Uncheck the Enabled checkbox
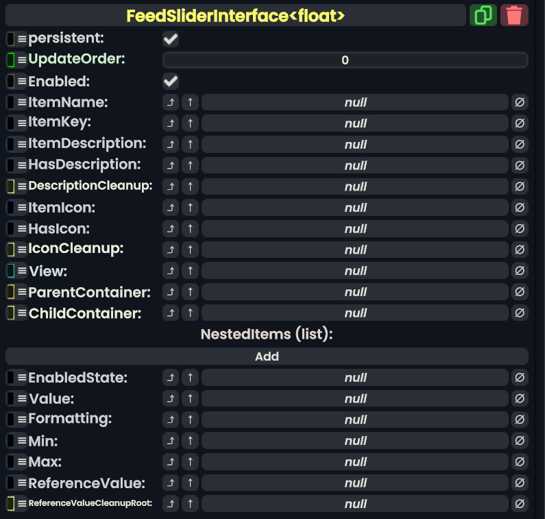 [171, 82]
